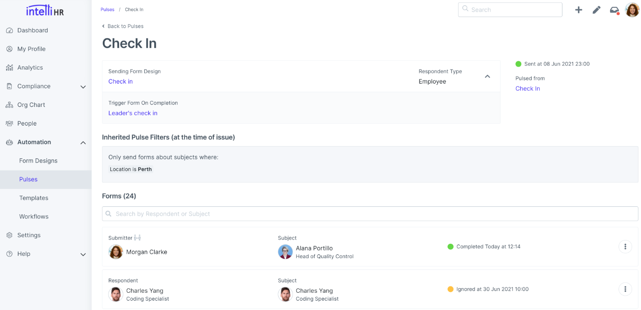This screenshot has width=641, height=310.
Task: Expand the Compliance sidebar section
Action: [83, 86]
